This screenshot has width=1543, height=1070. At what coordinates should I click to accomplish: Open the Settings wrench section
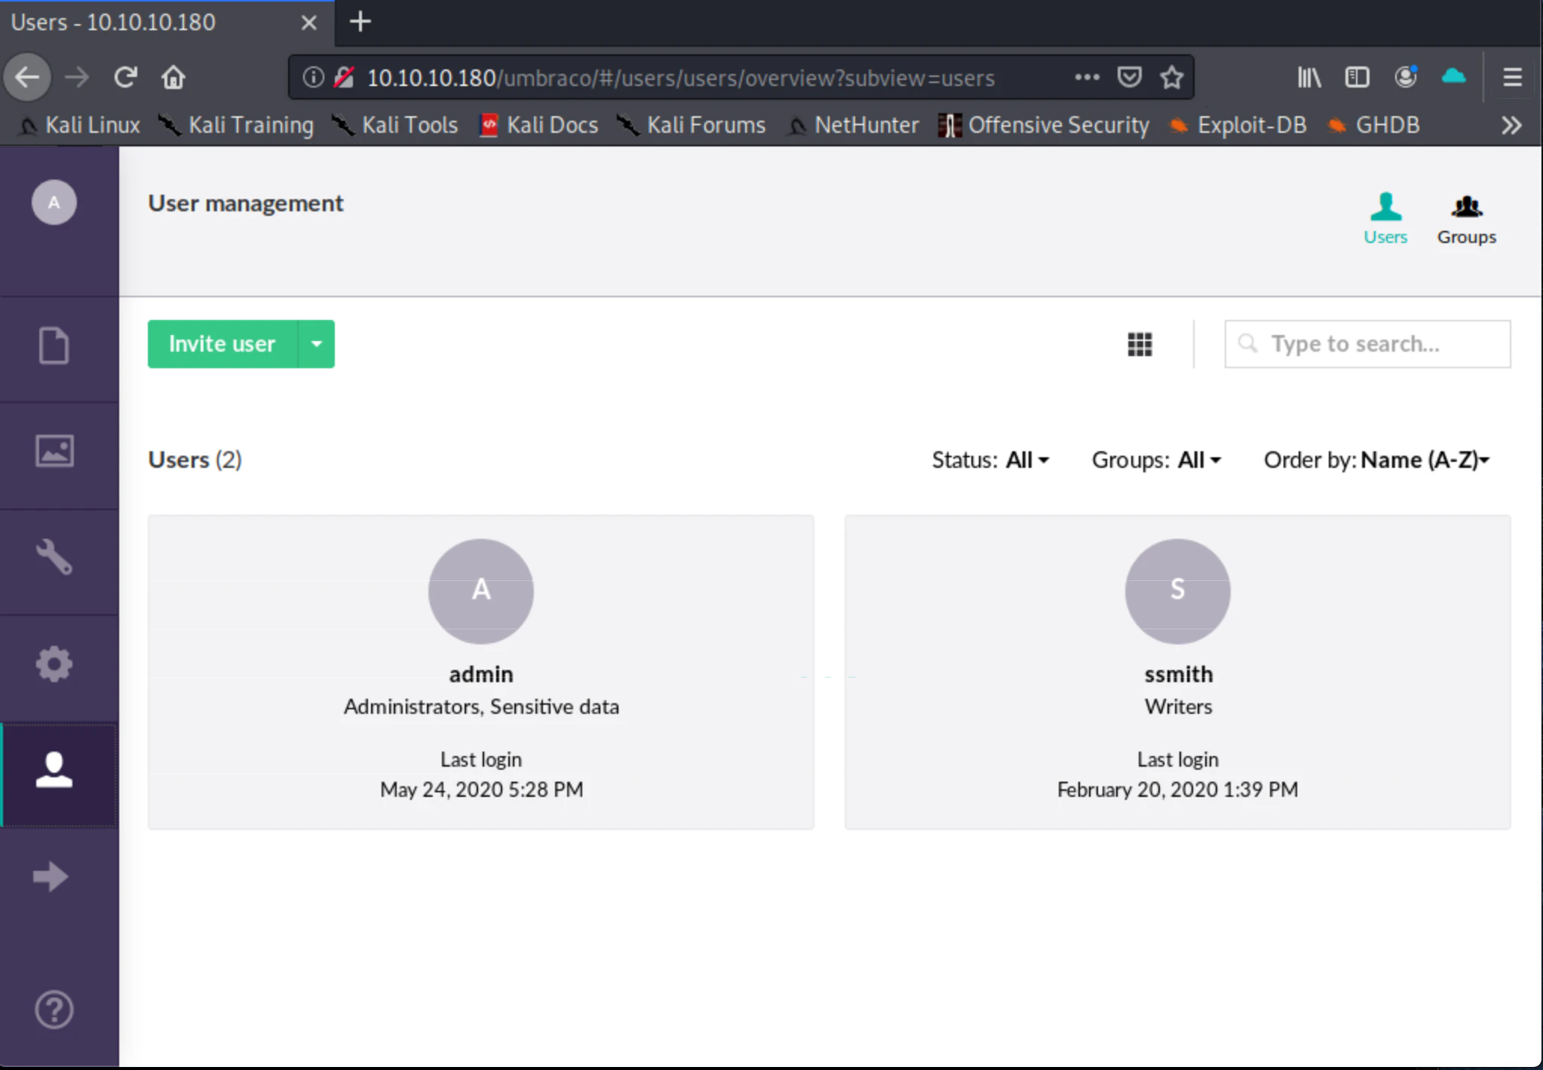pyautogui.click(x=54, y=558)
